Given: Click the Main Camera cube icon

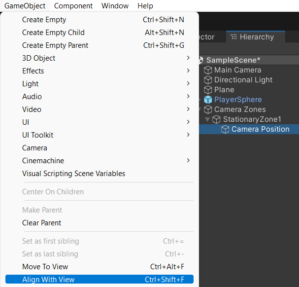Looking at the screenshot, I should tap(208, 70).
